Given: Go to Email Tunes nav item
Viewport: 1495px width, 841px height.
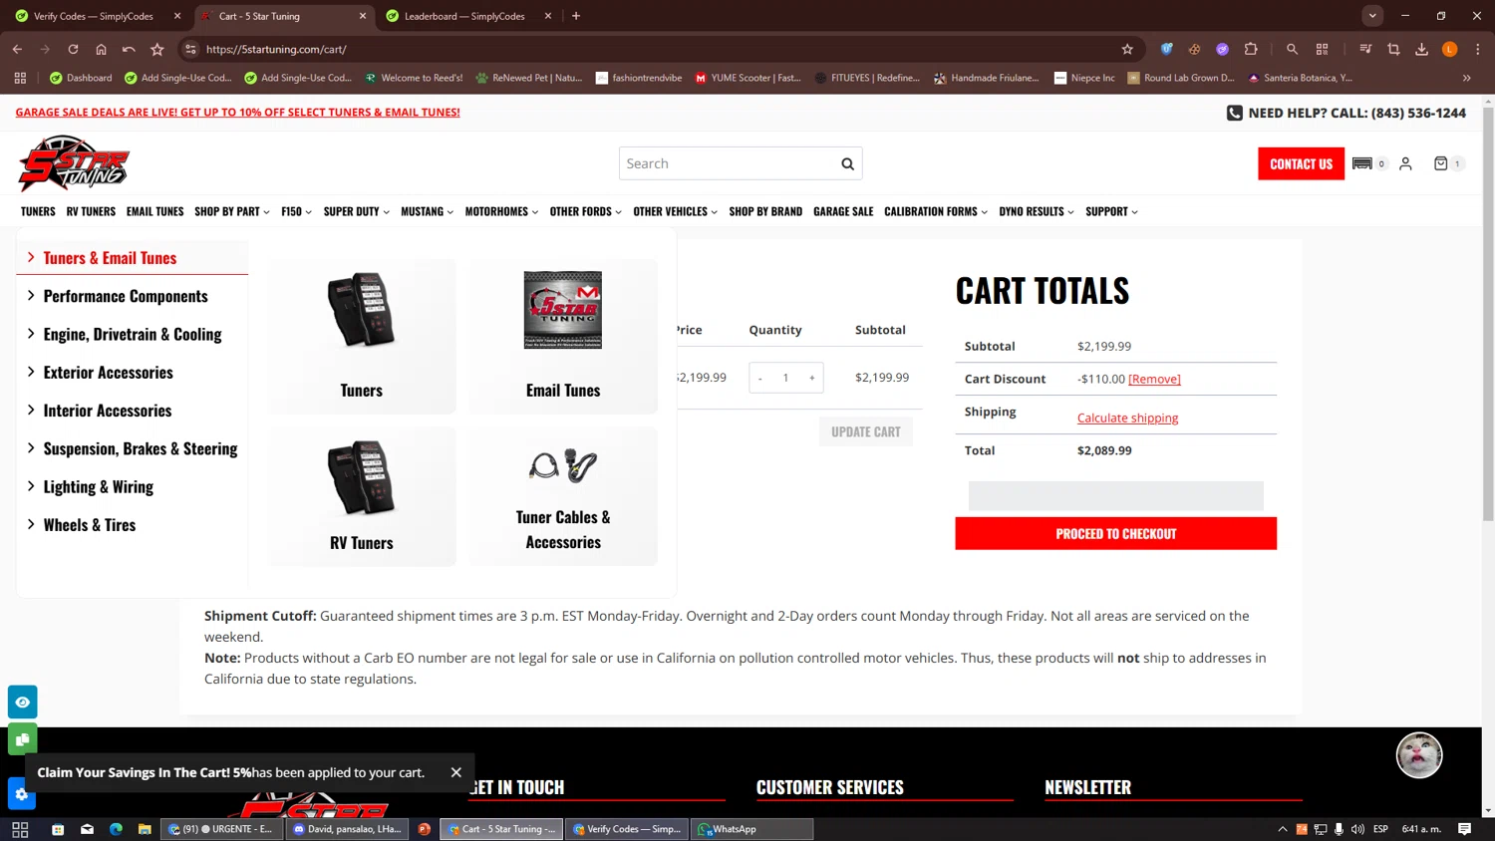Looking at the screenshot, I should [154, 211].
